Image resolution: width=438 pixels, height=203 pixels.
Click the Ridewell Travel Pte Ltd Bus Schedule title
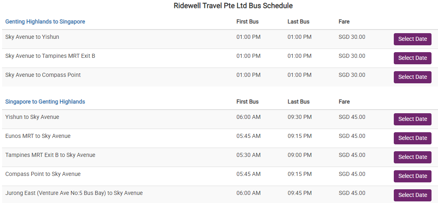coord(233,6)
